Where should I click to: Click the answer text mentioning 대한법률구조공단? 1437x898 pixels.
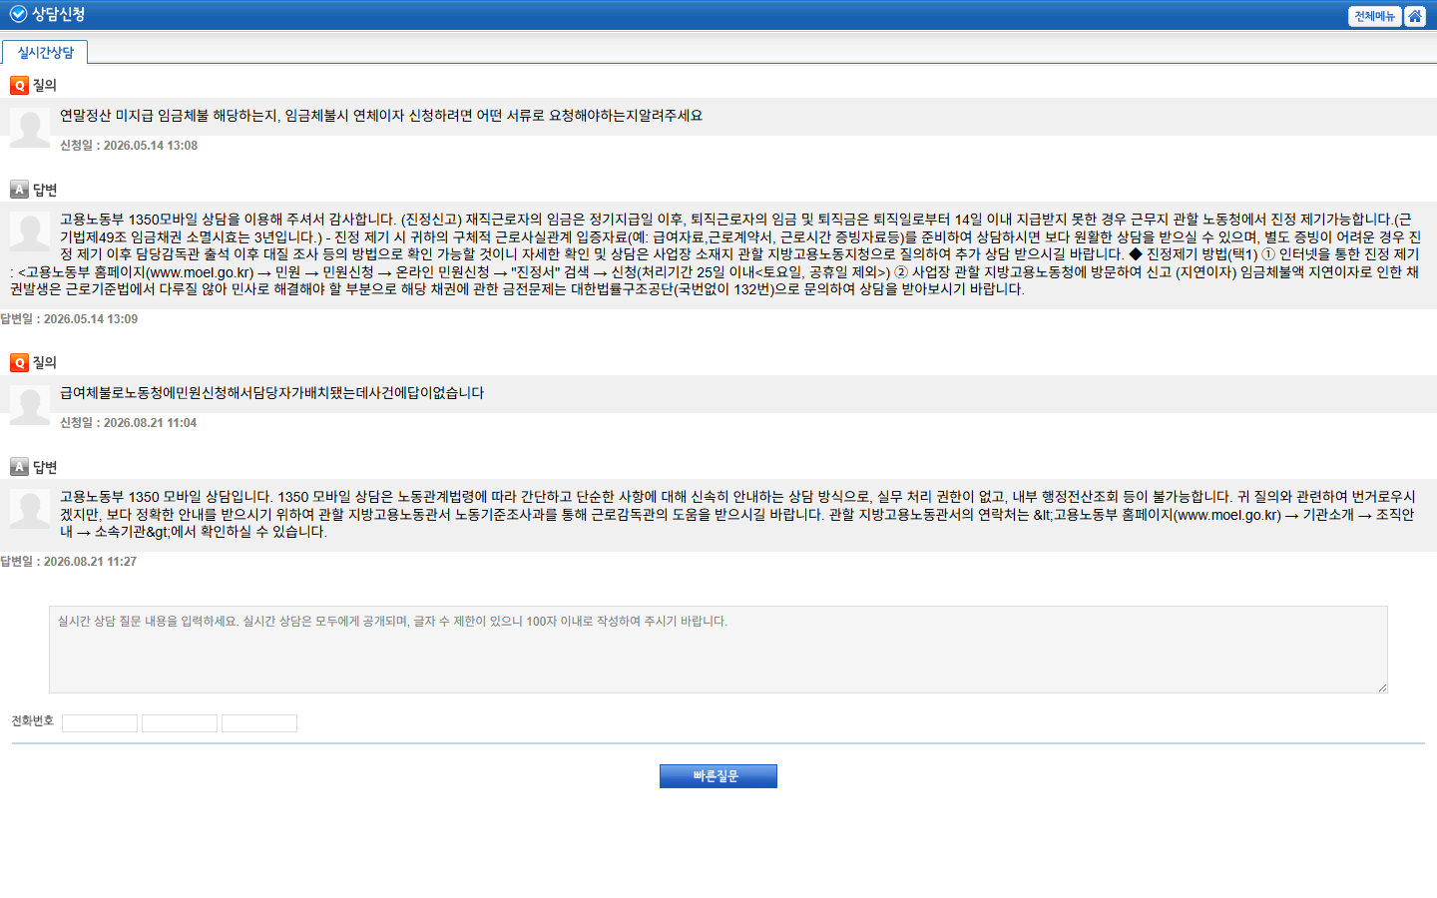point(716,254)
